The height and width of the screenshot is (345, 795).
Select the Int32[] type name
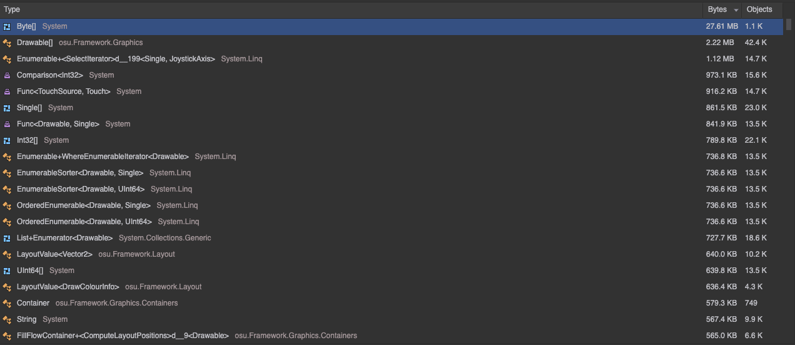tap(28, 140)
